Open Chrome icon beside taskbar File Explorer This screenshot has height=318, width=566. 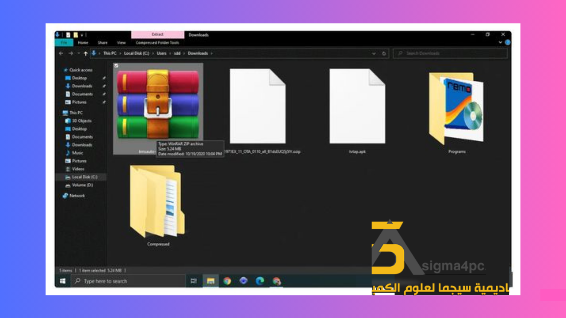tap(227, 281)
